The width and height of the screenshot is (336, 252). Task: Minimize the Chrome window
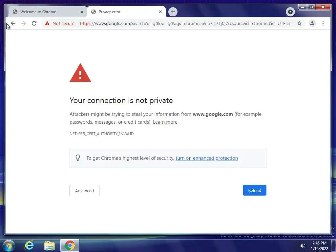coord(302,7)
